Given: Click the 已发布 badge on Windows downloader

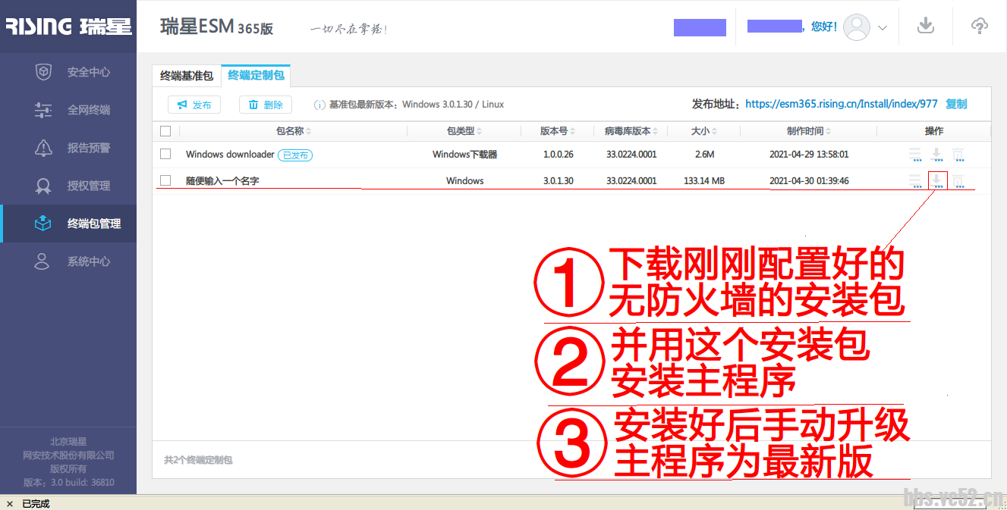Looking at the screenshot, I should [295, 155].
